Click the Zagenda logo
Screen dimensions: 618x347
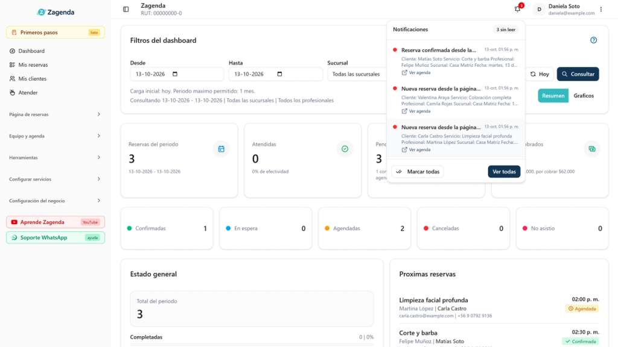pyautogui.click(x=56, y=12)
